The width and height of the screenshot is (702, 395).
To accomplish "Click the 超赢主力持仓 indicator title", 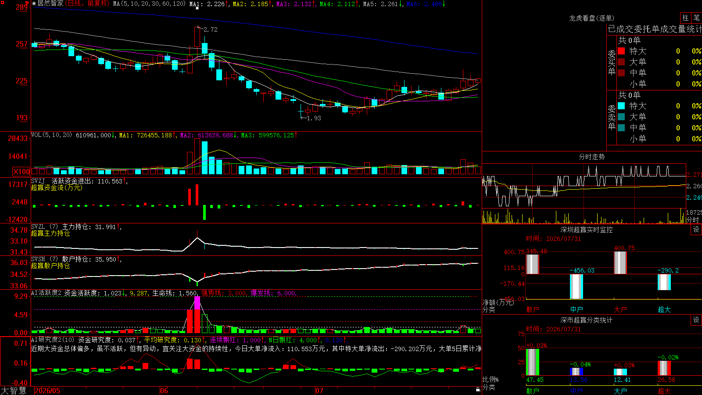I will tap(50, 233).
